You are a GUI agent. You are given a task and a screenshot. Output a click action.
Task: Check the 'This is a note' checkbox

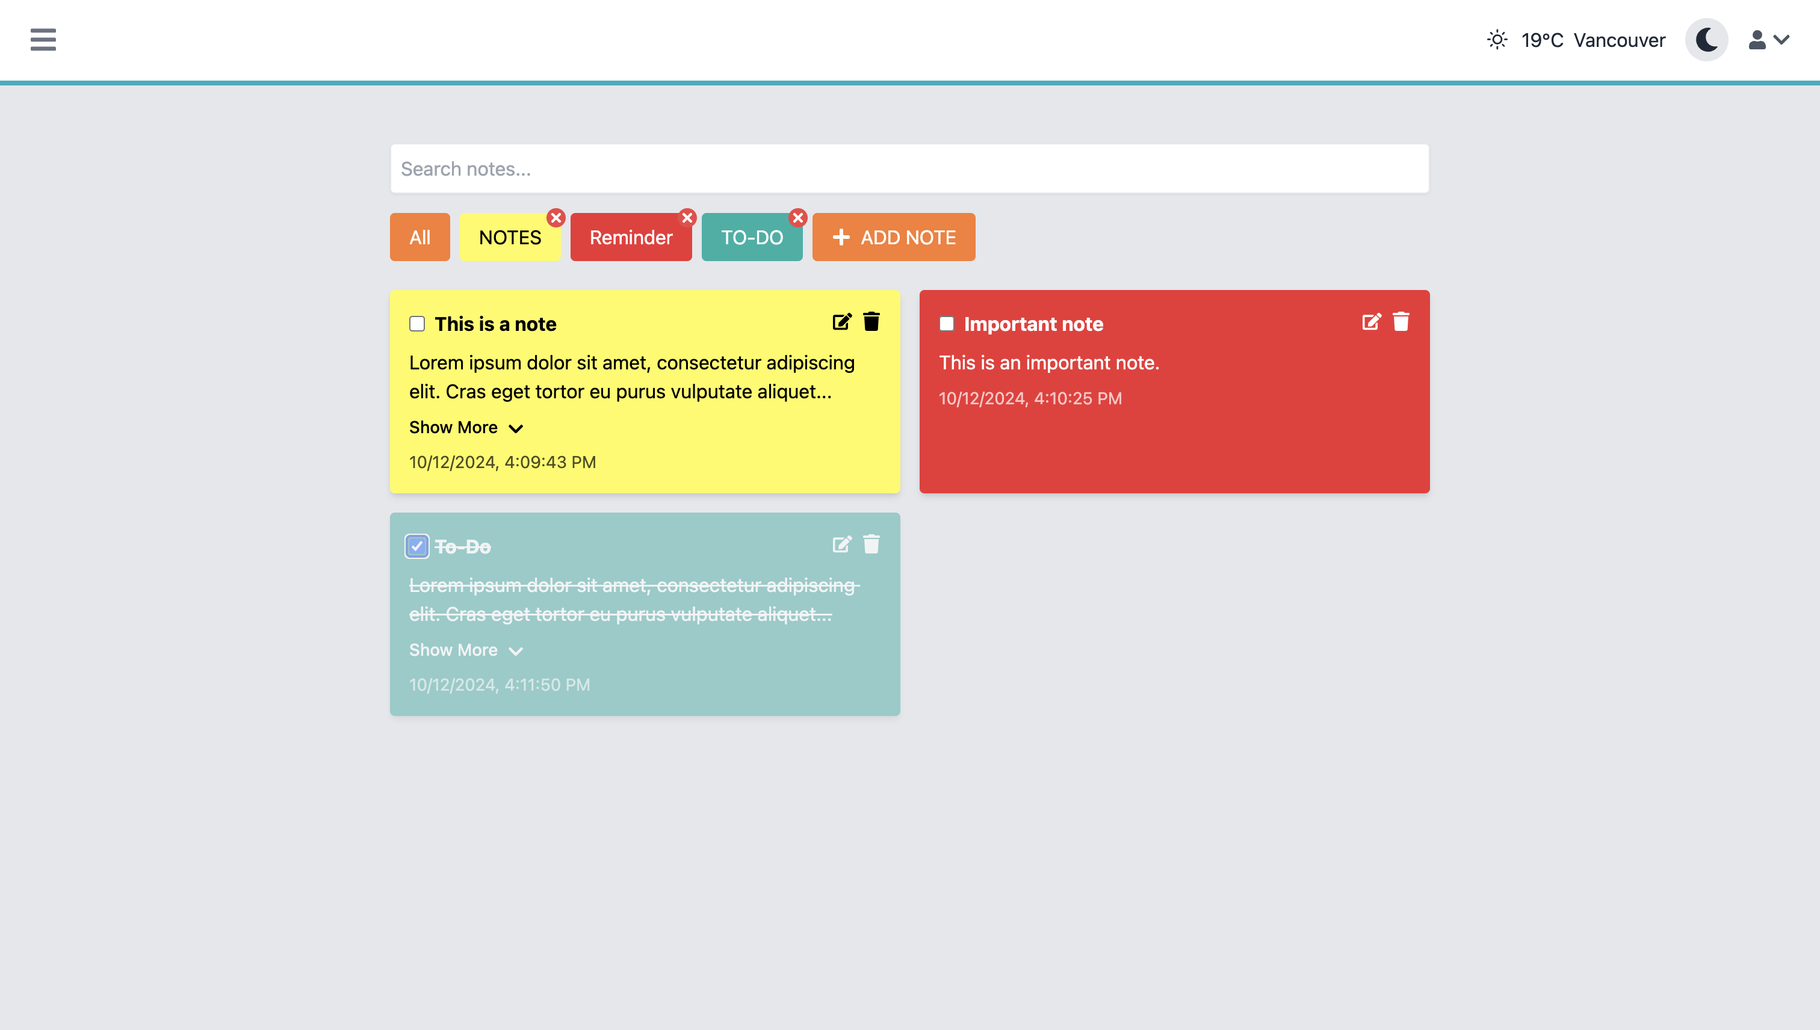[417, 324]
